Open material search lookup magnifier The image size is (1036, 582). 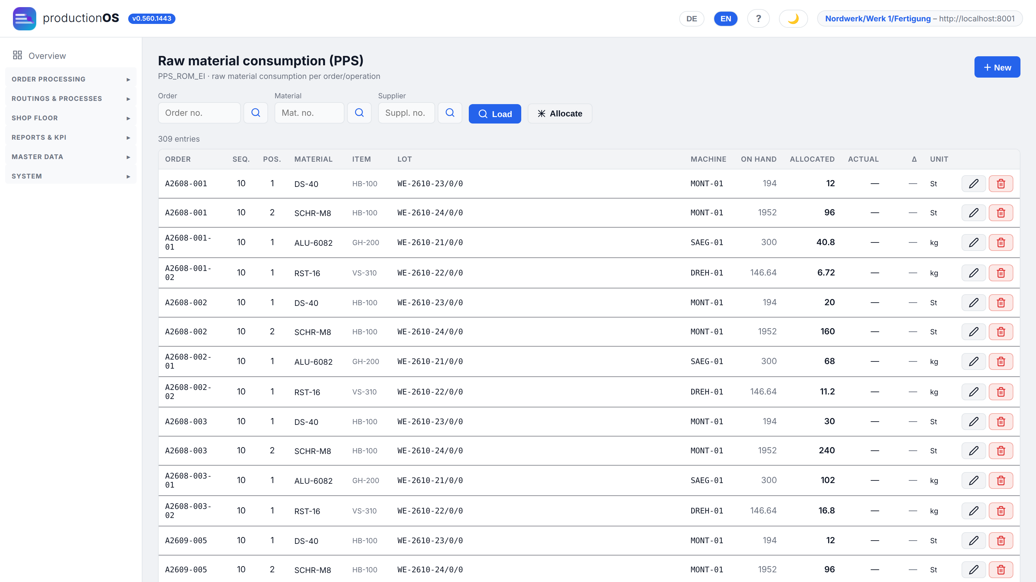(x=359, y=113)
